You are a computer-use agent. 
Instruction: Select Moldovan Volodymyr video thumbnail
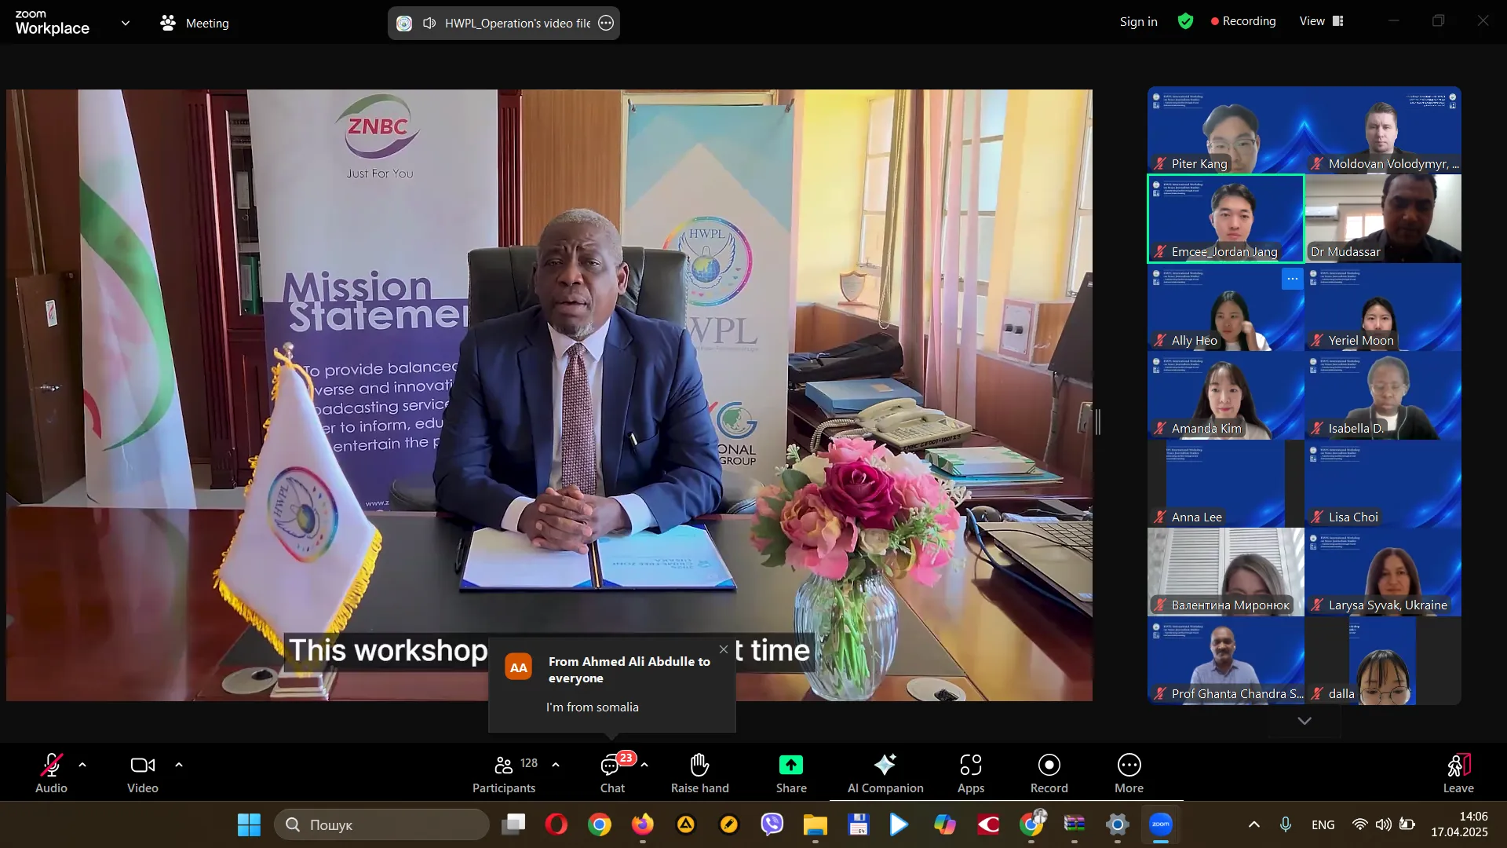click(x=1383, y=130)
